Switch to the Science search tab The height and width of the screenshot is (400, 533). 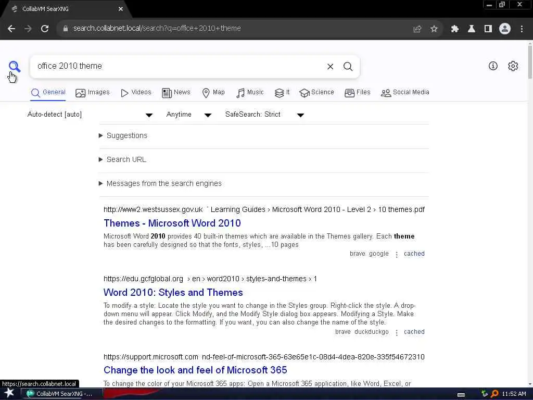pos(316,93)
